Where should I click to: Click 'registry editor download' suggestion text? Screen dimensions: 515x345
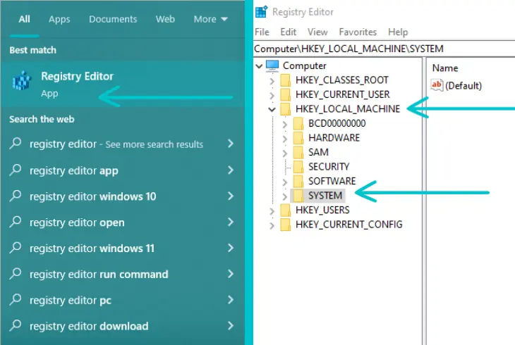pyautogui.click(x=89, y=326)
